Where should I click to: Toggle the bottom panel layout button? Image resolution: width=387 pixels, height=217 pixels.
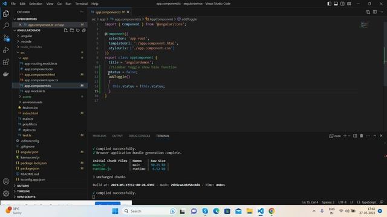(336, 4)
